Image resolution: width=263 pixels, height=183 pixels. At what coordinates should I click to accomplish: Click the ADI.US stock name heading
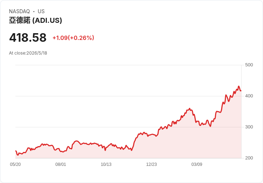click(x=35, y=20)
